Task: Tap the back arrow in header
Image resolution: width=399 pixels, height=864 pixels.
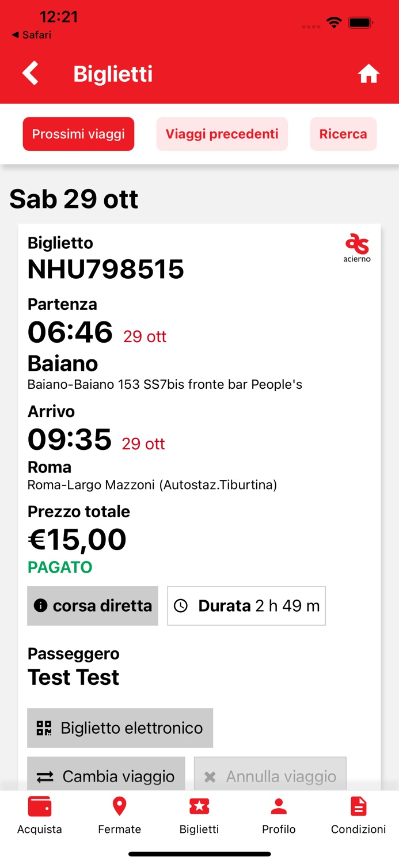Action: pos(31,74)
